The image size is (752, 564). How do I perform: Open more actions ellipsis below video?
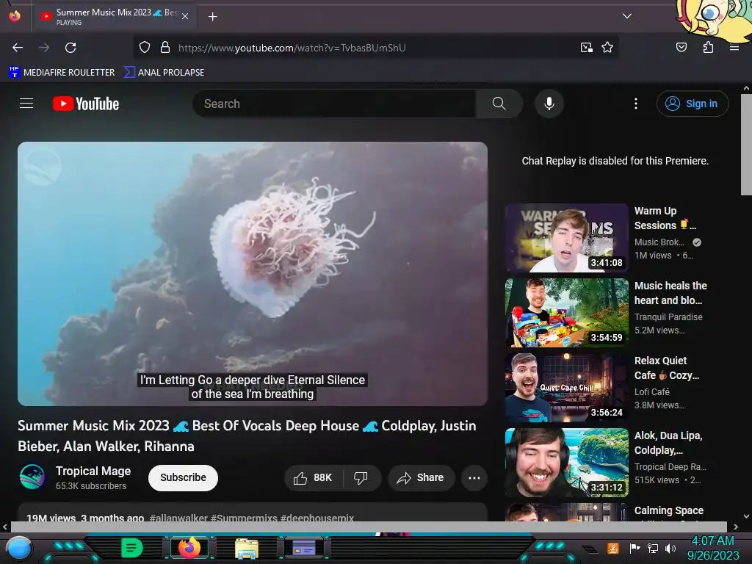point(474,477)
